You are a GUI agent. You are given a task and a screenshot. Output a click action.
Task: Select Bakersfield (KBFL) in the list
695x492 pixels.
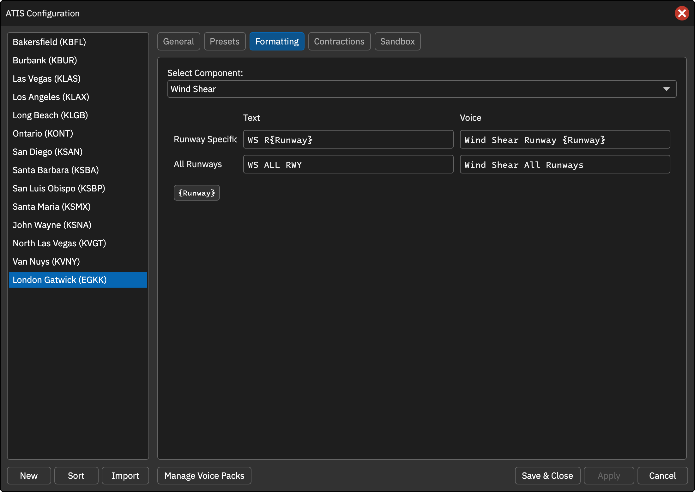pos(78,42)
